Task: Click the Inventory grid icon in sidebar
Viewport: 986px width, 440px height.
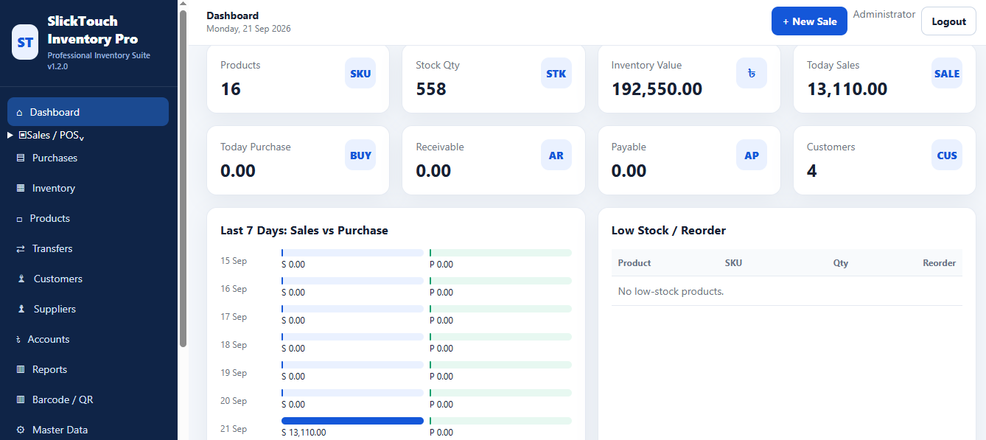Action: (x=21, y=189)
